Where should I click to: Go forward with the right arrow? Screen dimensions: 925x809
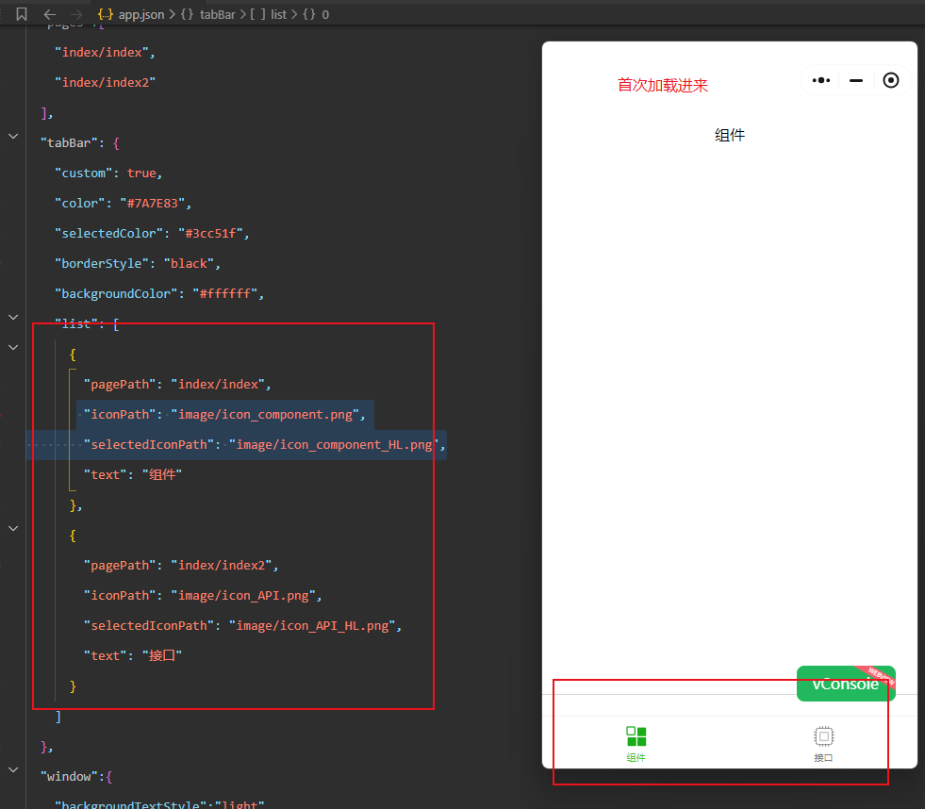click(76, 14)
